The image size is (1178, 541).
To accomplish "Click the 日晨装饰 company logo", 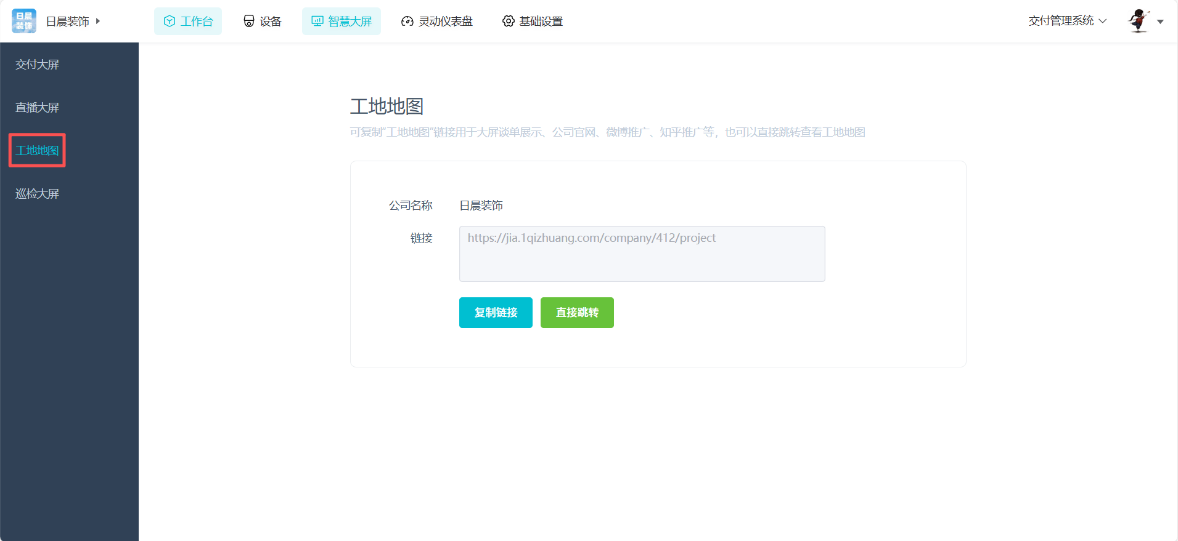I will tap(24, 21).
